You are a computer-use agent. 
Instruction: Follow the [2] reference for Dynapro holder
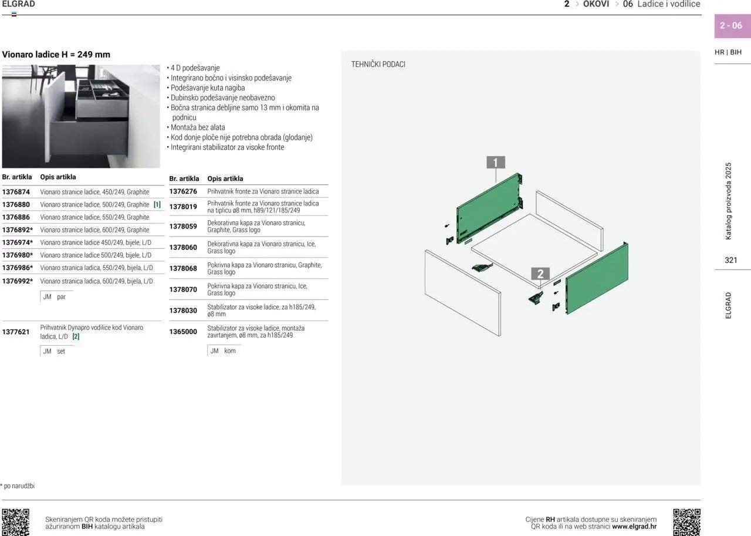[76, 337]
